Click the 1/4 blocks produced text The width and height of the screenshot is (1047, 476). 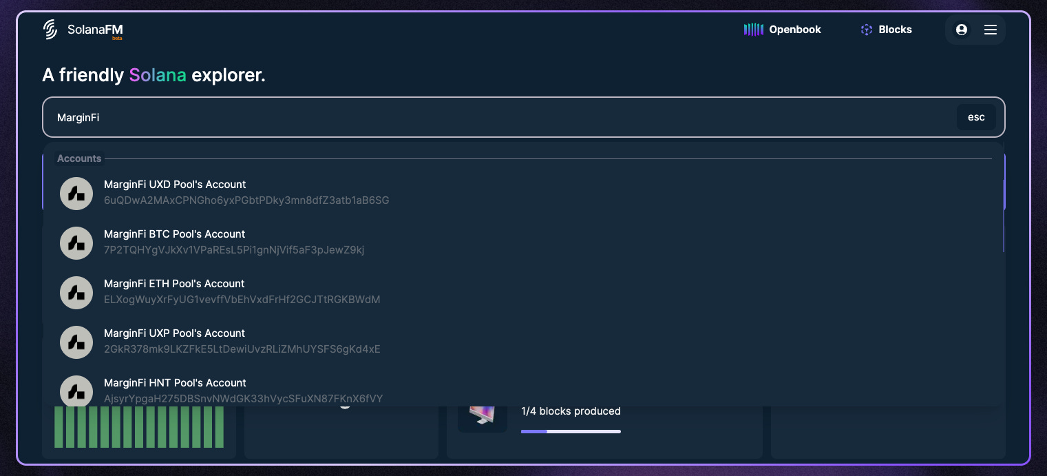tap(571, 411)
